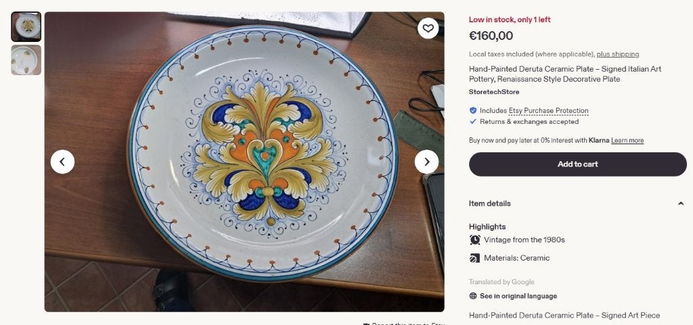Add the Deruta plate to cart

click(578, 164)
